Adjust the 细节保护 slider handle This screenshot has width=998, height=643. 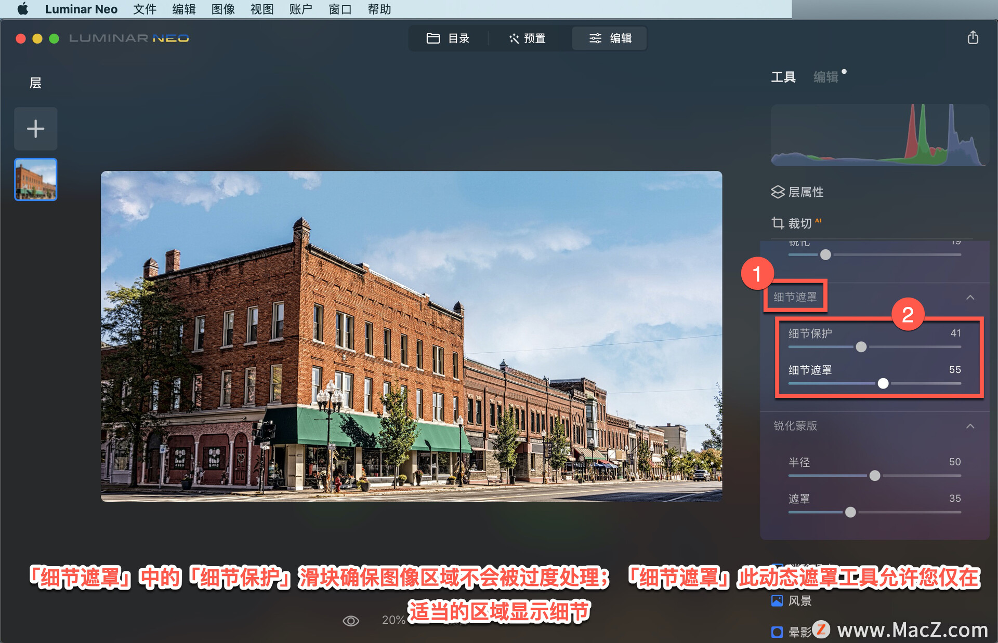pos(861,347)
